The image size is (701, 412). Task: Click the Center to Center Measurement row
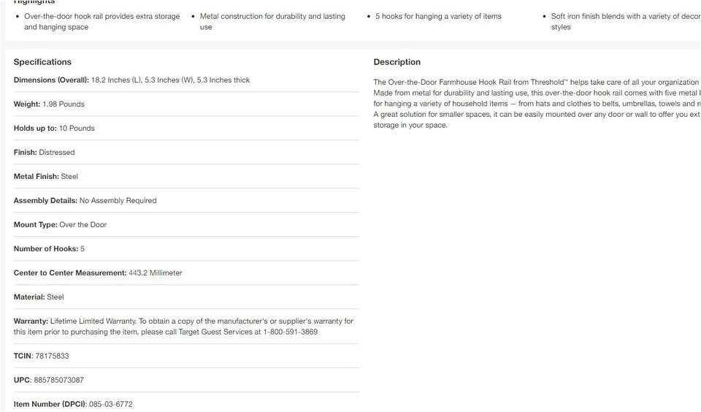(98, 273)
